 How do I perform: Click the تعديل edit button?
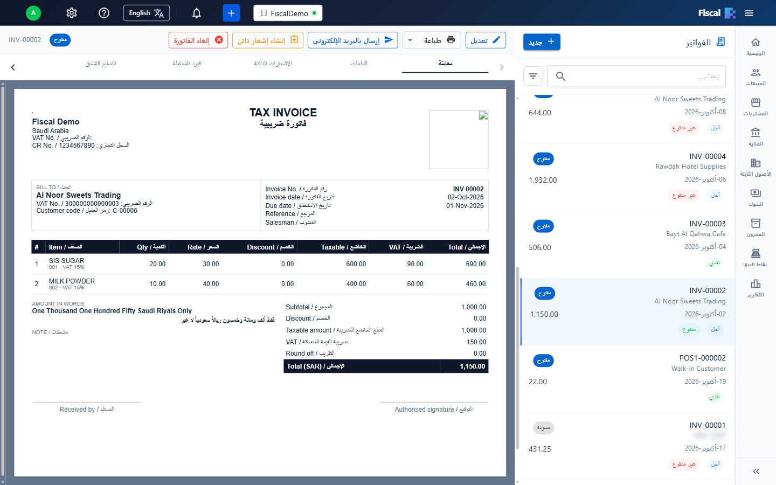point(486,40)
